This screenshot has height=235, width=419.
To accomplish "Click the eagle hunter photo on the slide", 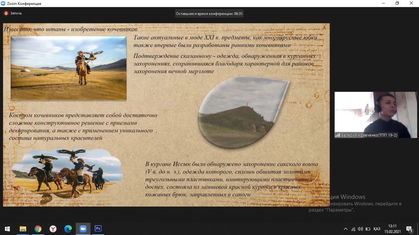I will click(68, 68).
